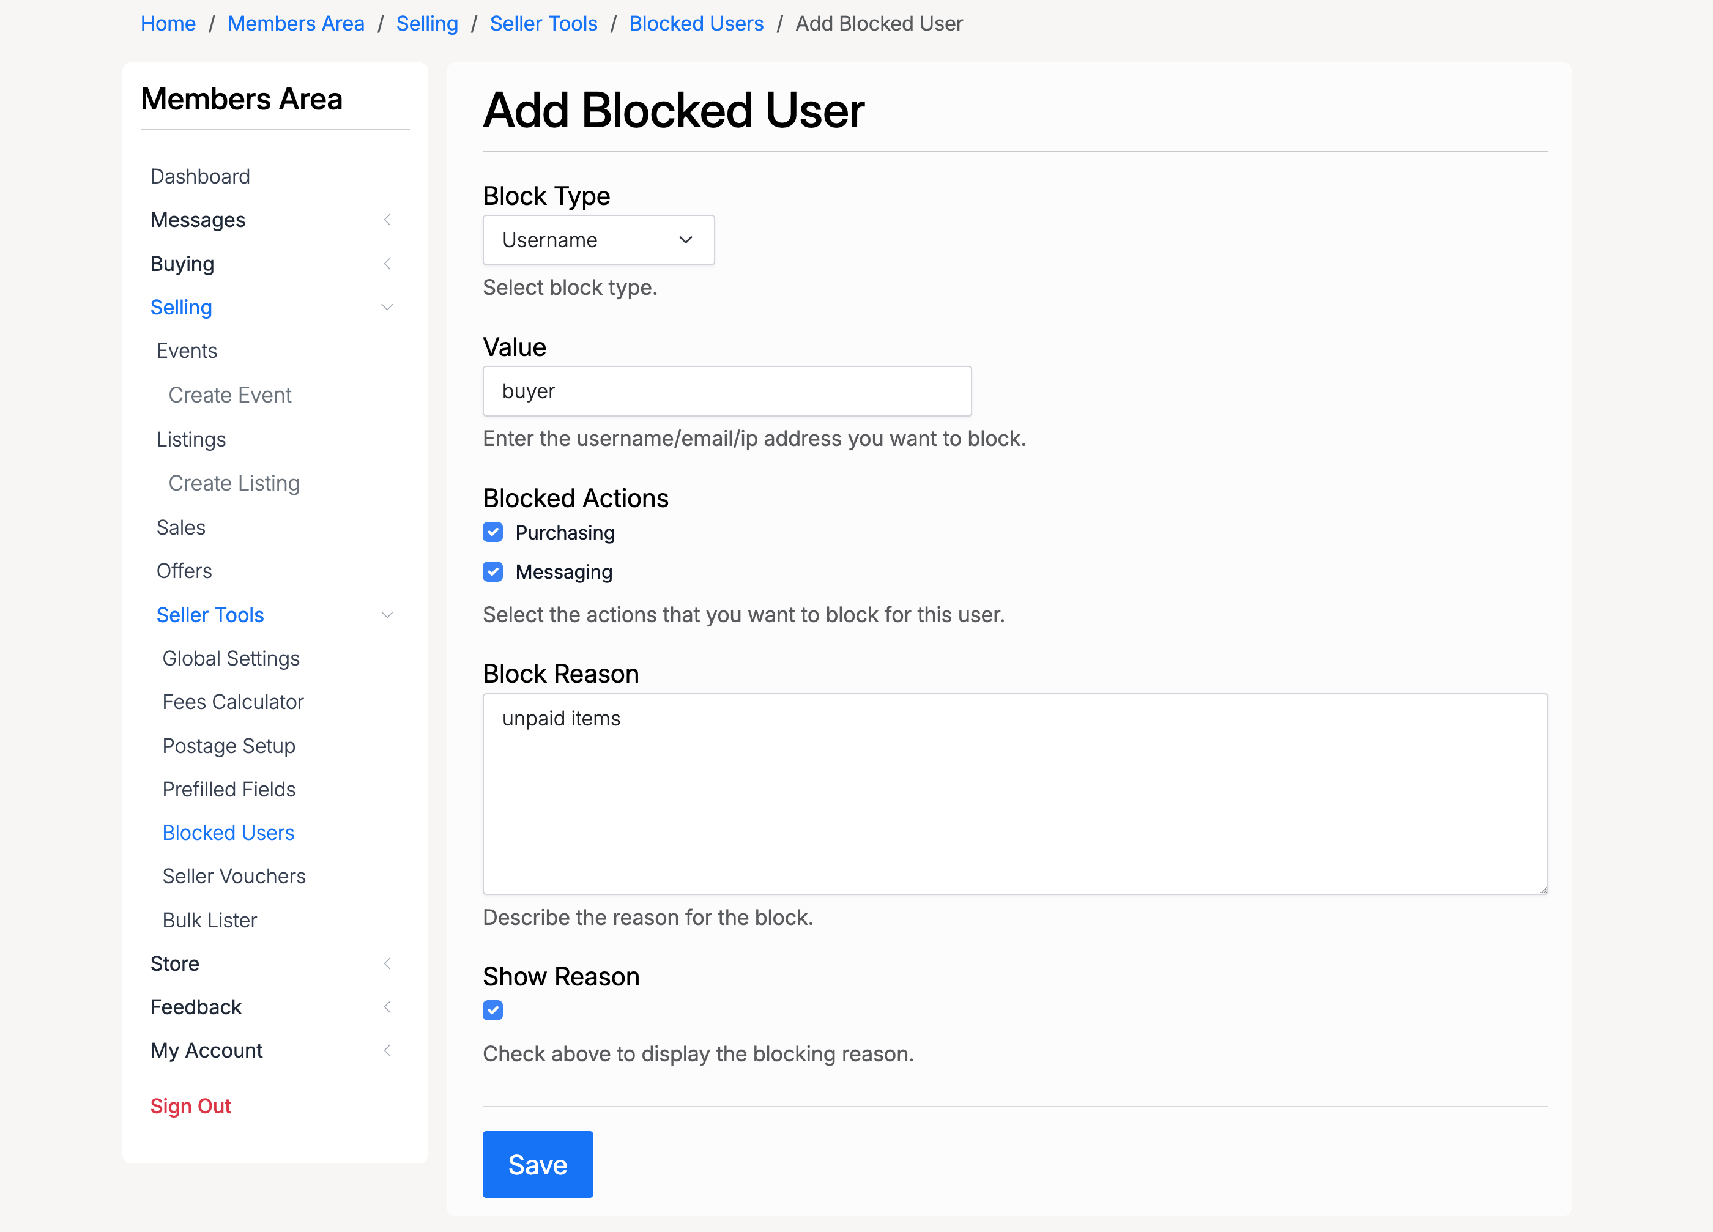1713x1232 pixels.
Task: Open Bulk Lister in the sidebar
Action: tap(210, 920)
